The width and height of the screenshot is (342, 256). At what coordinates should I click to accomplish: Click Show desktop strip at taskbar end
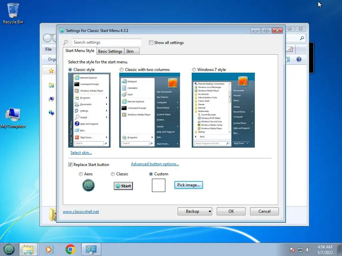coord(340,249)
